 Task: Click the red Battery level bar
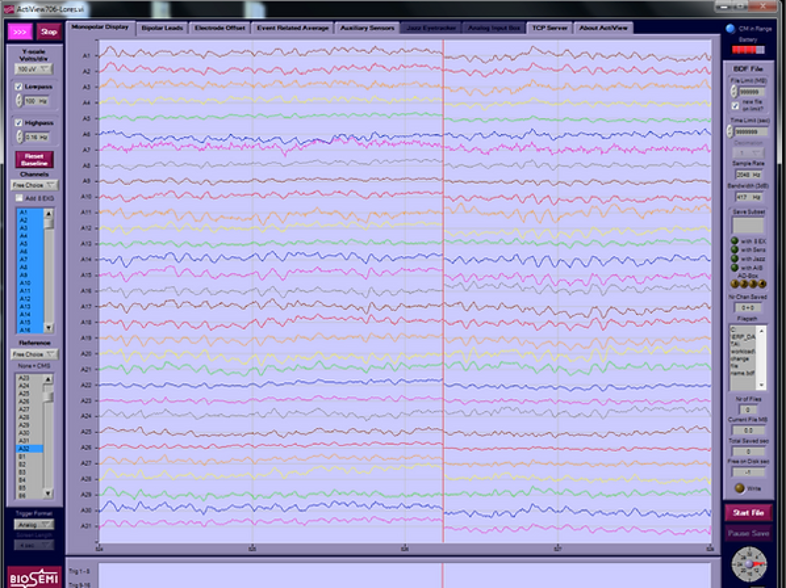748,50
